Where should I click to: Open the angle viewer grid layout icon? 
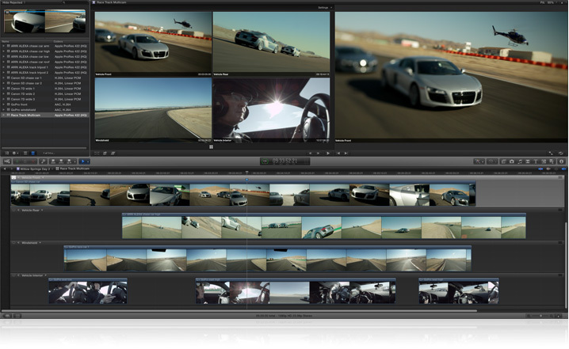pyautogui.click(x=212, y=146)
